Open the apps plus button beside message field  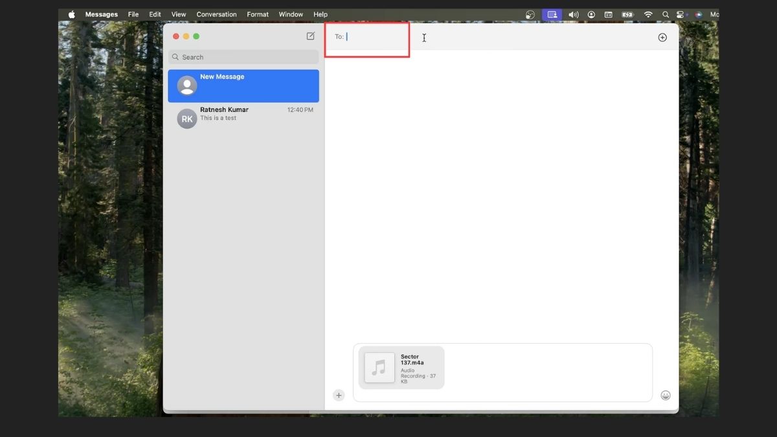click(x=339, y=395)
